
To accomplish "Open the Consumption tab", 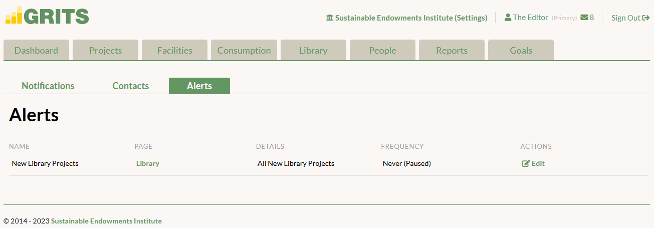I will 244,50.
